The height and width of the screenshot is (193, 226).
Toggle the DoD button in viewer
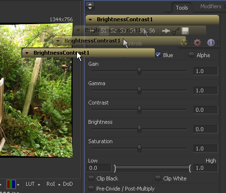tap(68, 184)
